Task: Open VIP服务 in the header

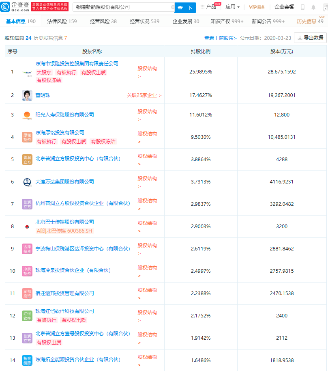Action: [257, 7]
